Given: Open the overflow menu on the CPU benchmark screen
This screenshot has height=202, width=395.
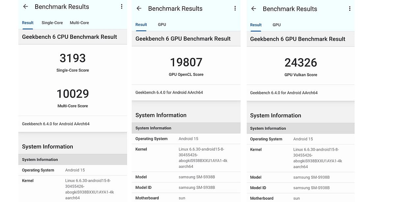Looking at the screenshot, I should pyautogui.click(x=121, y=6).
